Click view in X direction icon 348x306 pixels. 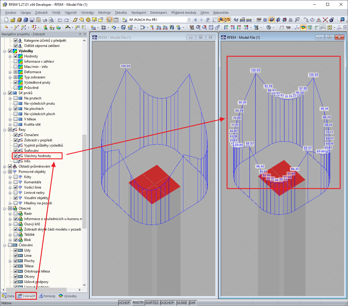[x=226, y=27]
